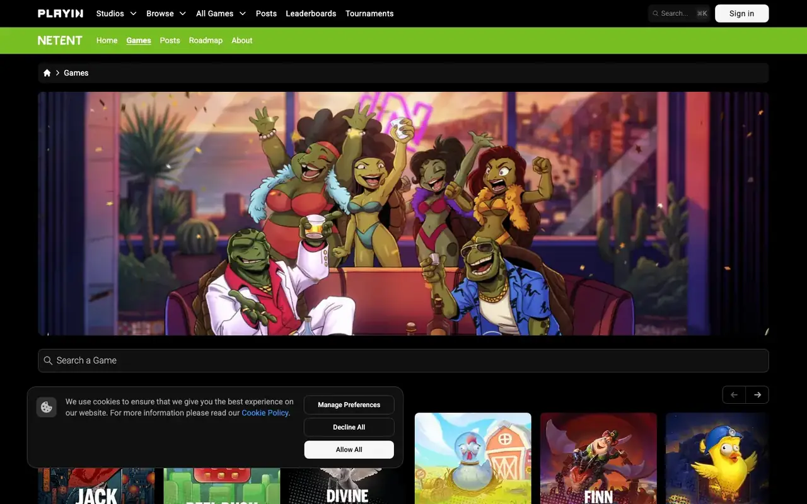Screen dimensions: 807x504
Task: Go to Tournaments
Action: point(369,13)
